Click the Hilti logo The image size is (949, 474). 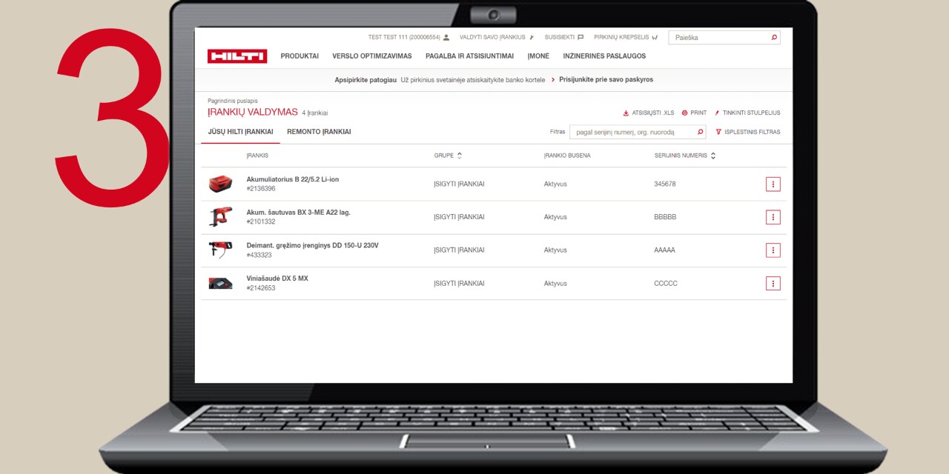[237, 56]
